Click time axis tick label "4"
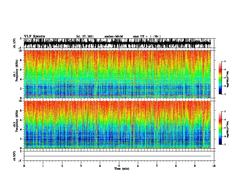The width and height of the screenshot is (241, 186). coord(100,166)
